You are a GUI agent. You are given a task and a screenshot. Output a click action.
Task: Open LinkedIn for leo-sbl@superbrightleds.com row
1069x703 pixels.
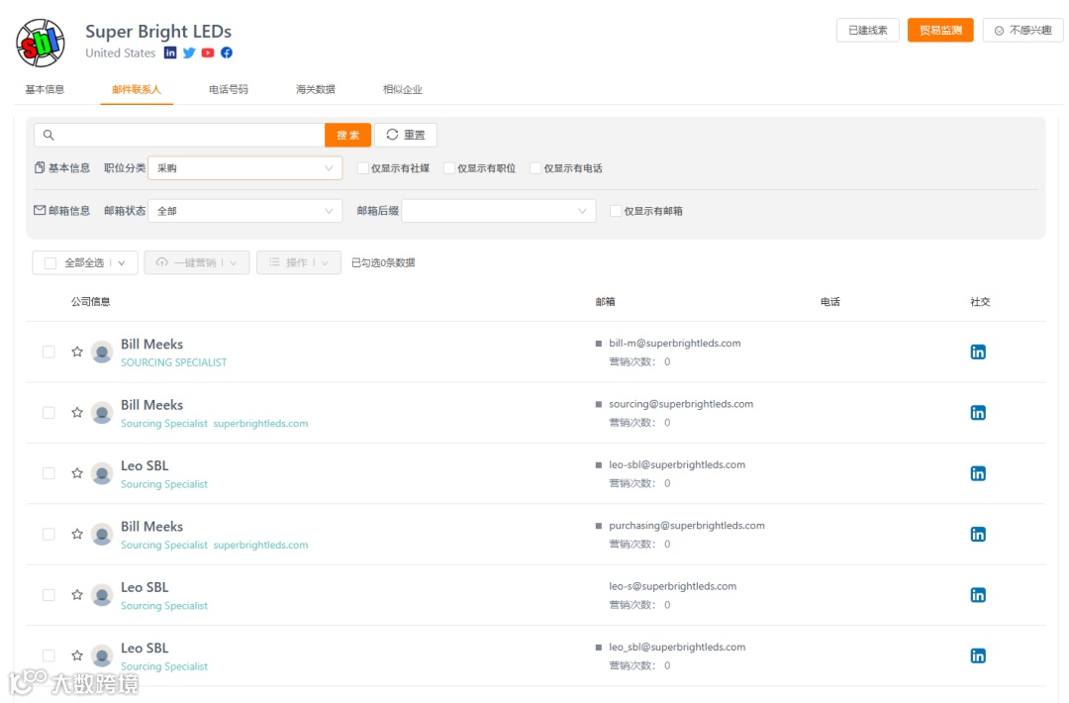tap(978, 473)
